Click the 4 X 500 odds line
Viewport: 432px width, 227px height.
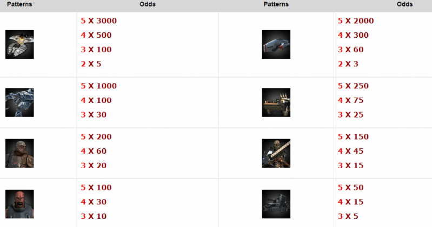[x=96, y=35]
